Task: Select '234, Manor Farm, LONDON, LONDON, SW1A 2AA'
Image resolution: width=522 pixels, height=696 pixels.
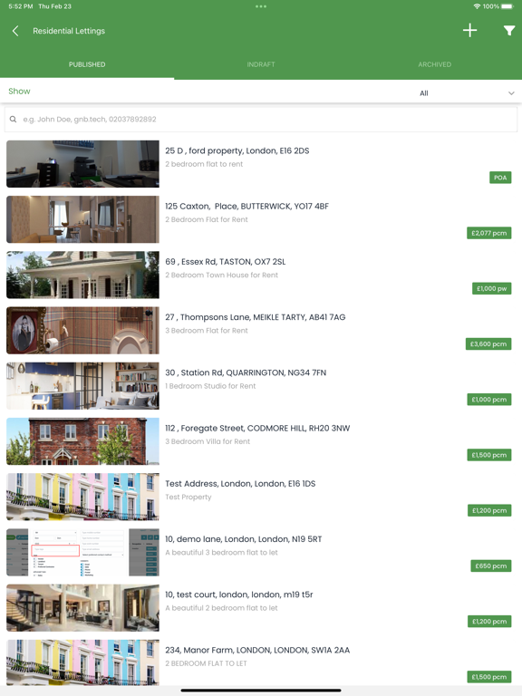Action: 257,651
